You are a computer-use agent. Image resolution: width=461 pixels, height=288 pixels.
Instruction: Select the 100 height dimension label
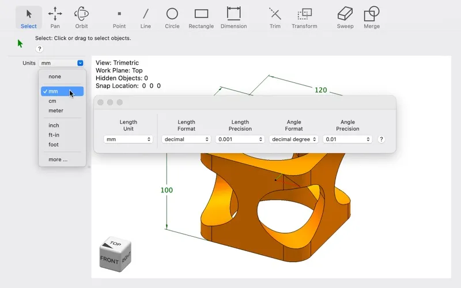click(167, 190)
